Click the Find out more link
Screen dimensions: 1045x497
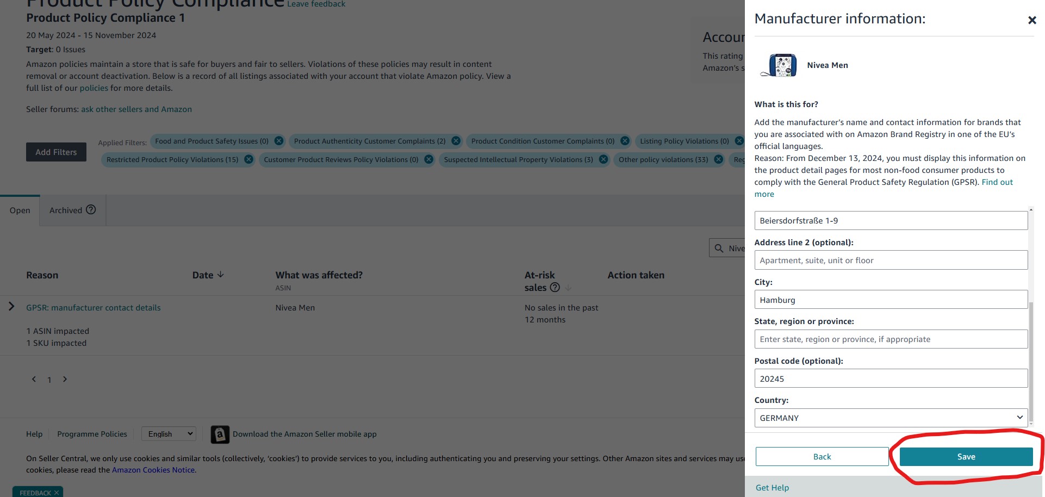point(997,182)
